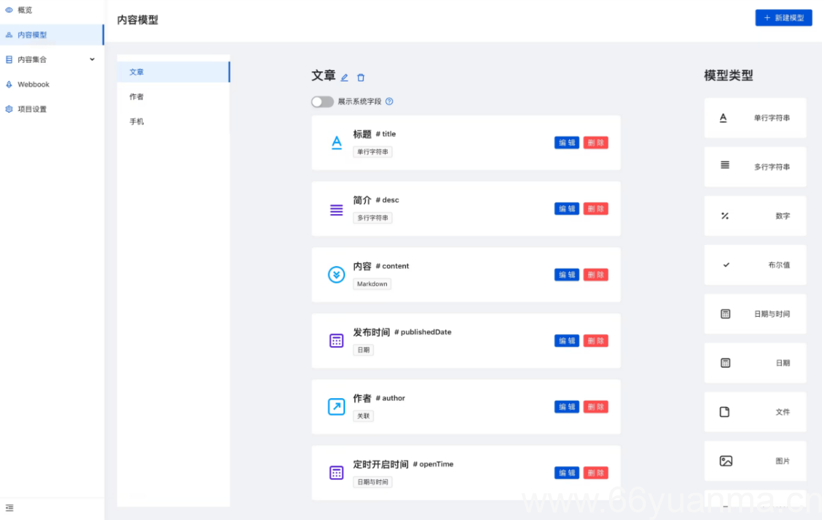Viewport: 822px width, 520px height.
Task: Click 编辑 for the 内容 field
Action: click(x=566, y=274)
